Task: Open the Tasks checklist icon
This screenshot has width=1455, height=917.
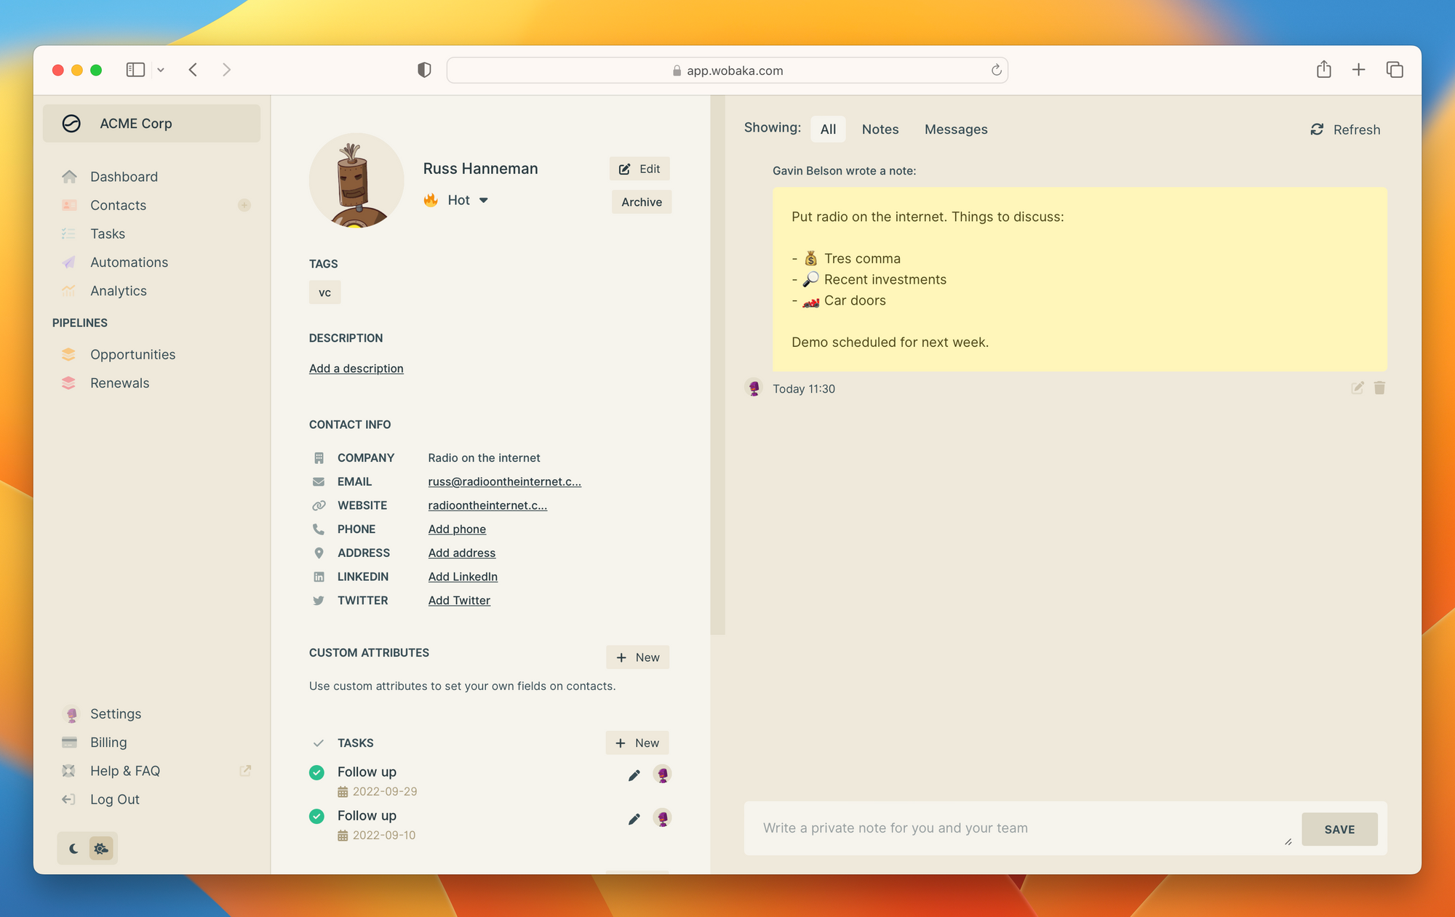Action: (x=69, y=233)
